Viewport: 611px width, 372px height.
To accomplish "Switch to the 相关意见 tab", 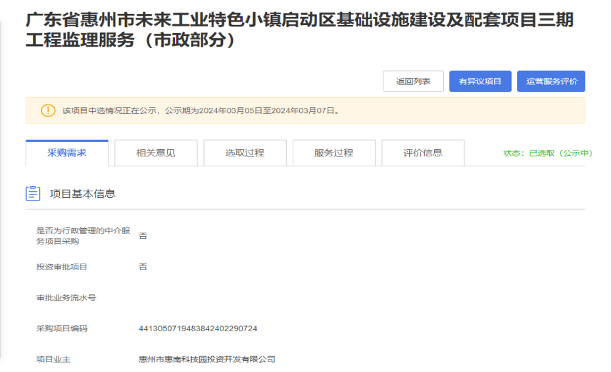I will [x=156, y=153].
